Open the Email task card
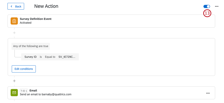This screenshot has width=224, height=103. (111, 93)
